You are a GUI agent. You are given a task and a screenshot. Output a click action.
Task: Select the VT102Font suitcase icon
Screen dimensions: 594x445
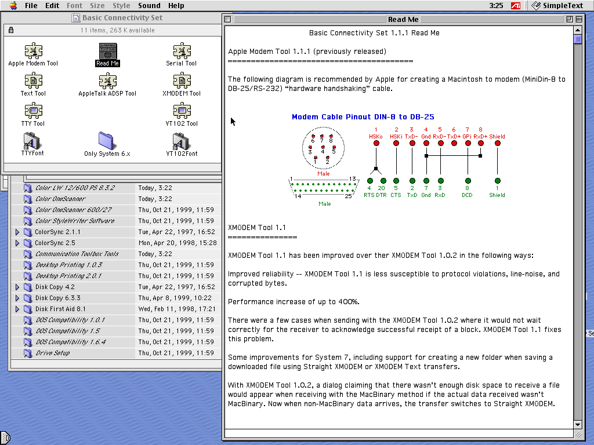click(181, 141)
